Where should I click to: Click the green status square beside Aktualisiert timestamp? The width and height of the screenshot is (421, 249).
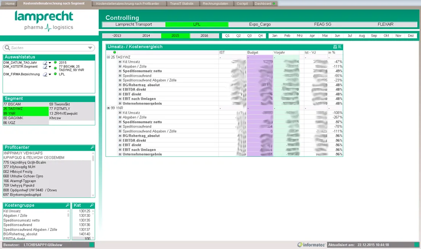point(417,245)
